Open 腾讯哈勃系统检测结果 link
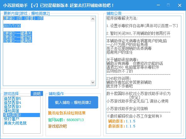Viewport: 186px width, 139px height. (x=67, y=113)
